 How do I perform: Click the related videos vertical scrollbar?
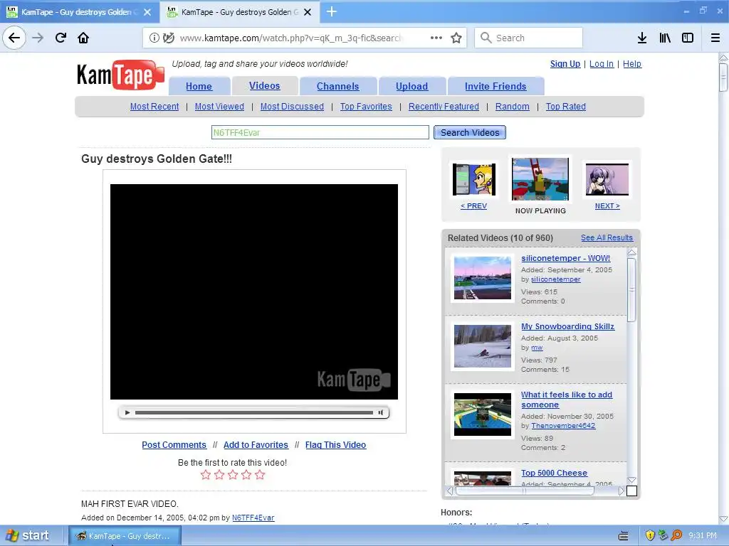[x=631, y=290]
